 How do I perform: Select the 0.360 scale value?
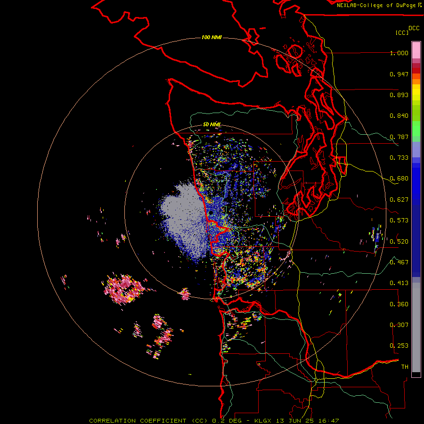(399, 304)
